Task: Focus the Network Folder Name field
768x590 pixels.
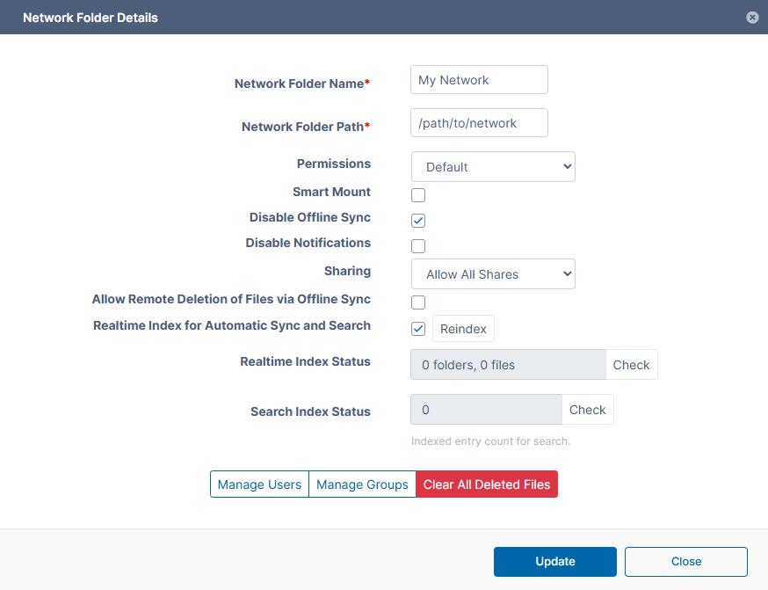Action: coord(479,80)
